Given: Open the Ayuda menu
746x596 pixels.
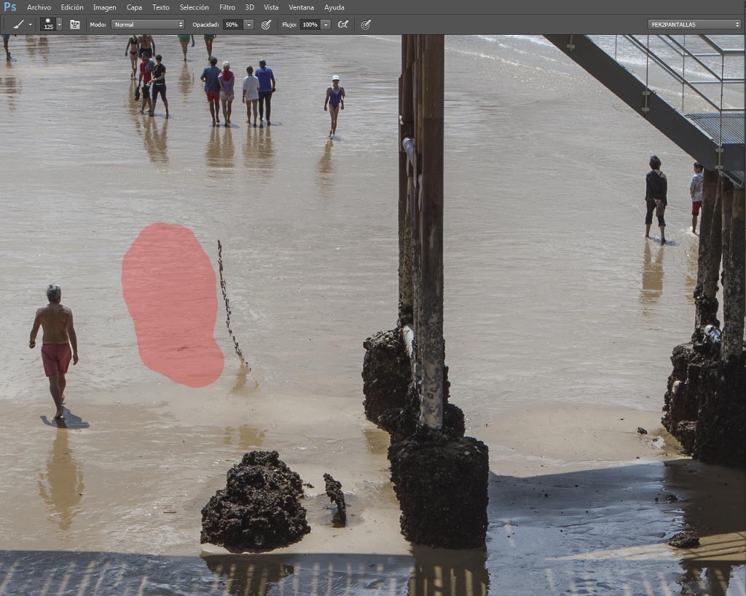Looking at the screenshot, I should (334, 7).
